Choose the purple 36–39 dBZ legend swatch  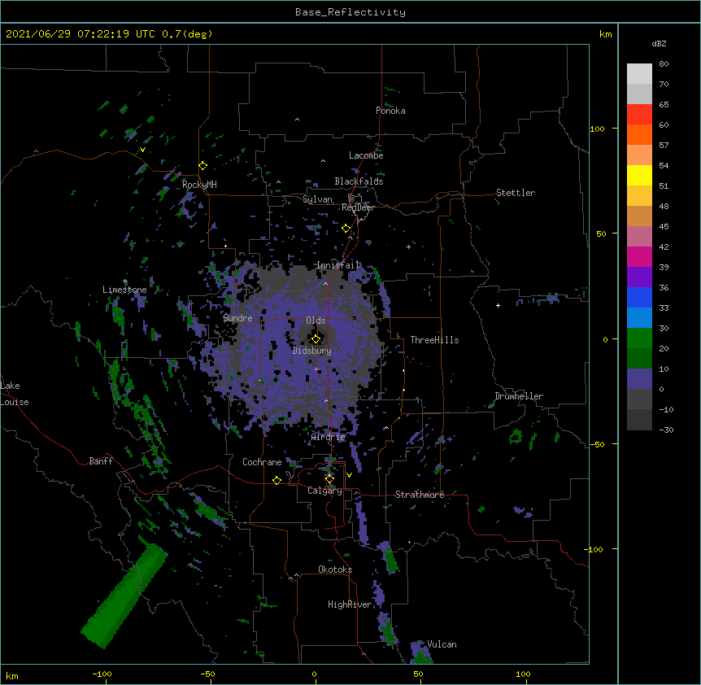pyautogui.click(x=639, y=277)
